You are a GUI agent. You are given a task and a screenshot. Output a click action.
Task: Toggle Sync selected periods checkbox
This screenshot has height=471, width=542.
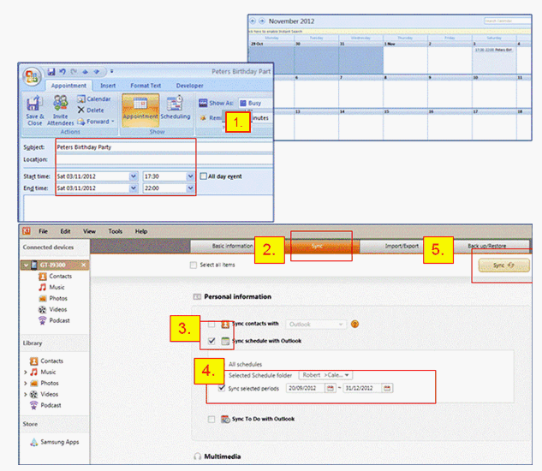tap(222, 388)
